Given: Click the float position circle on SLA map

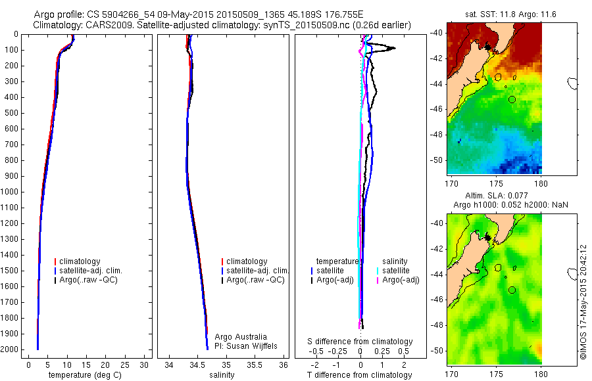Looking at the screenshot, I should coord(512,290).
